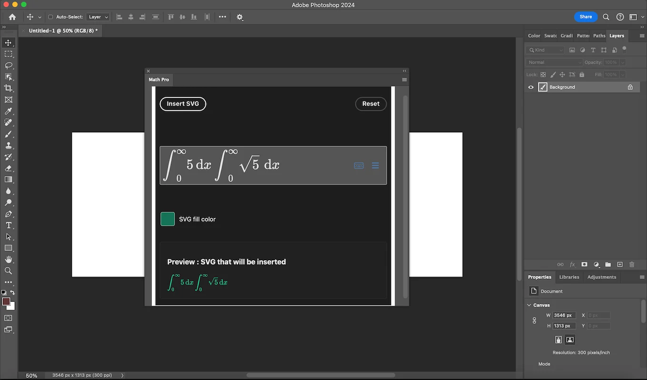The image size is (647, 380).
Task: Toggle Quick Mask mode
Action: (9, 318)
